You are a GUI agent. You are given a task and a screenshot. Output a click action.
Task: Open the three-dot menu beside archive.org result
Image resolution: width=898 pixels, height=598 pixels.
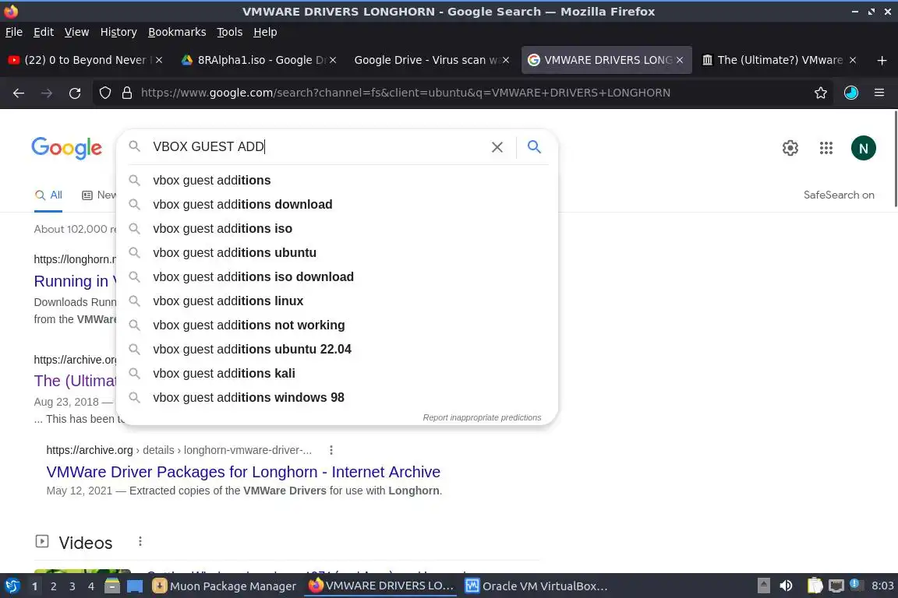331,450
